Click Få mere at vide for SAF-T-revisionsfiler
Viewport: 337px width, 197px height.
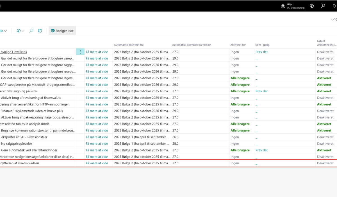(x=97, y=137)
